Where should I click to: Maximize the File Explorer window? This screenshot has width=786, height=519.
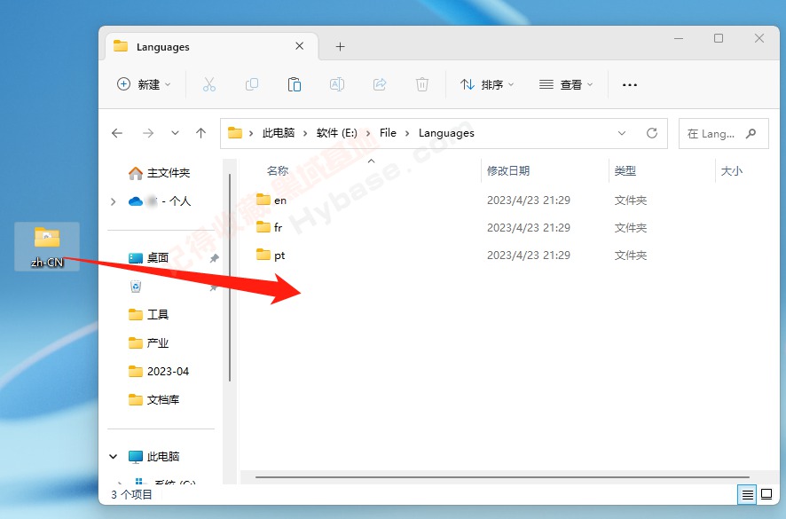[719, 38]
